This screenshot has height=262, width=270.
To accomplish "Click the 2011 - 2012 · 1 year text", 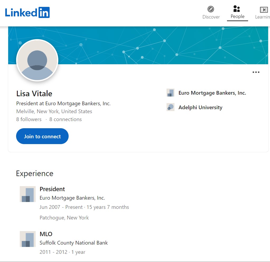I will (62, 252).
